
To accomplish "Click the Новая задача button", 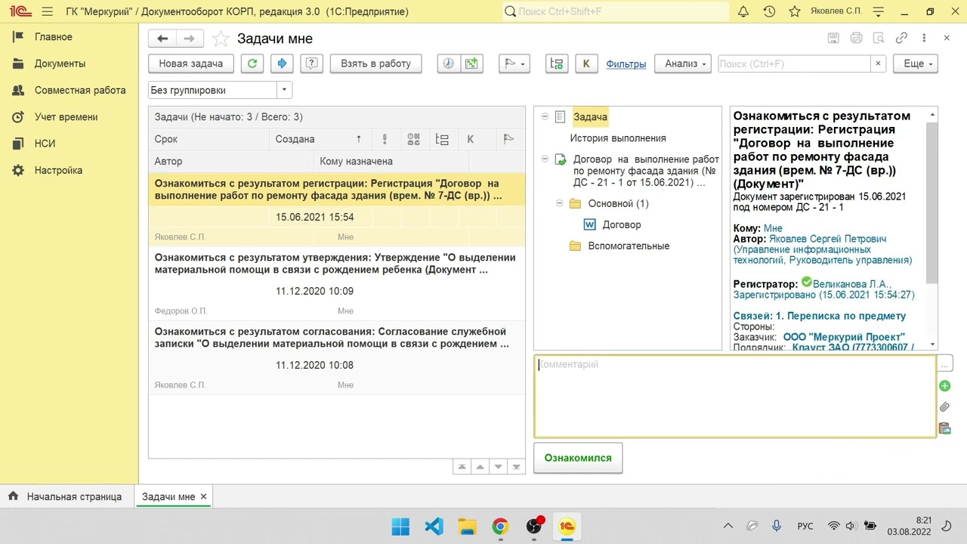I will point(191,63).
